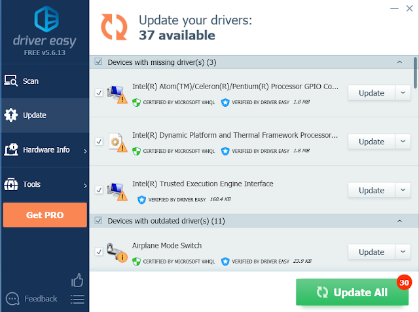
Task: Uncheck the Intel GPIO Controller driver checkbox
Action: coord(99,93)
